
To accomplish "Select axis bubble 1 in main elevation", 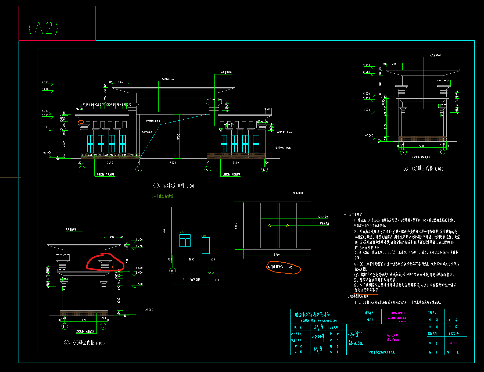I will [82, 169].
